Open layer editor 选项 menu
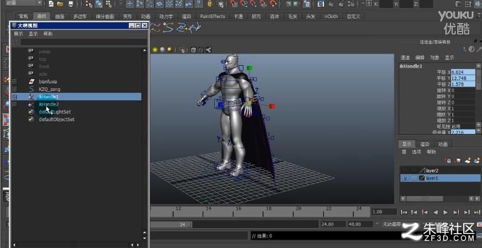482x248 pixels. click(417, 152)
